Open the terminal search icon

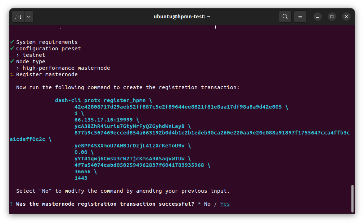click(285, 17)
